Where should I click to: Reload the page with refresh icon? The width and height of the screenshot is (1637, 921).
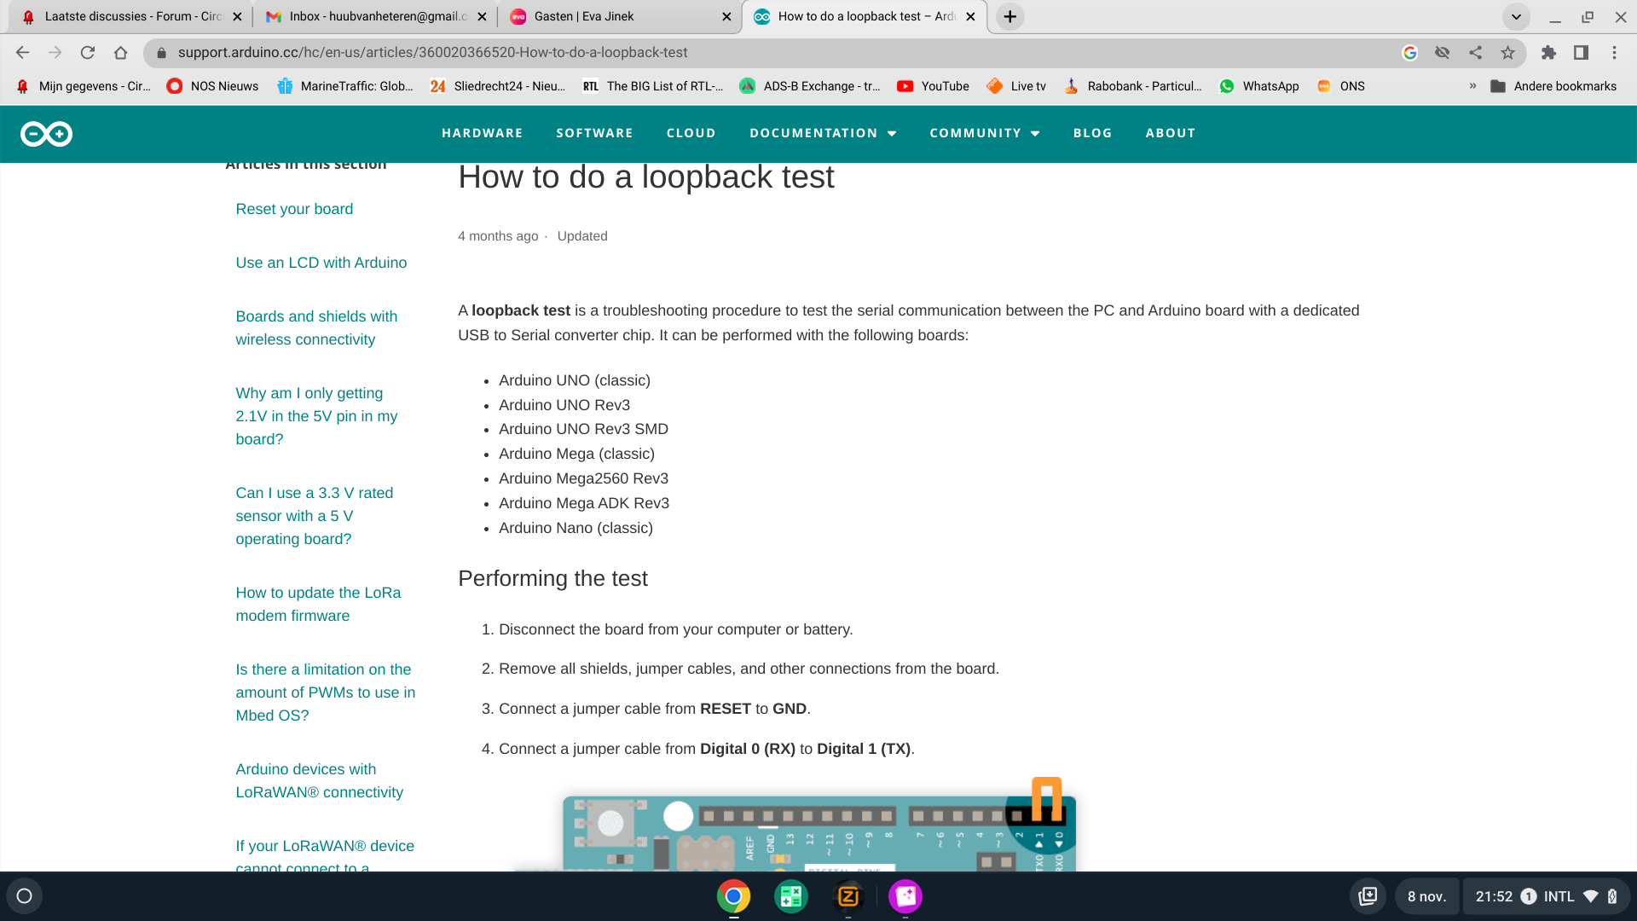[x=88, y=53]
